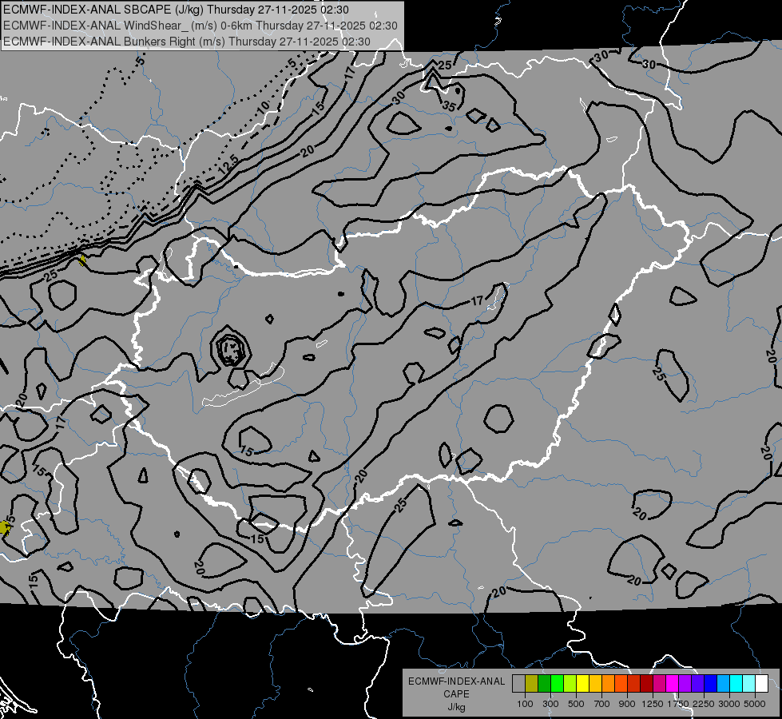Click the 12.5 contour label on map
The image size is (782, 719).
click(x=229, y=165)
